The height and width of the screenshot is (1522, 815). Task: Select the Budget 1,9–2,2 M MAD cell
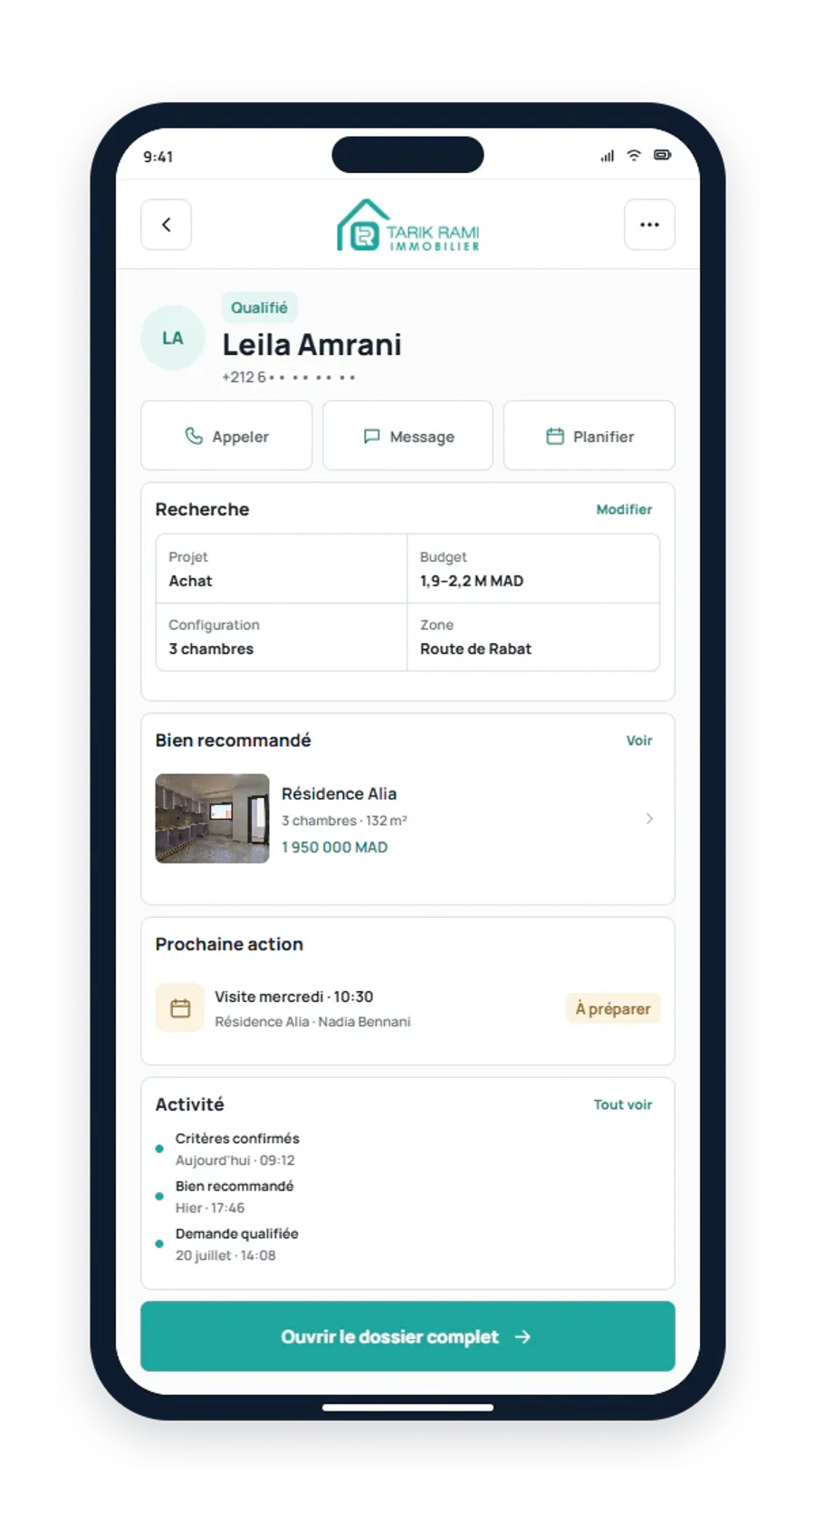tap(533, 569)
